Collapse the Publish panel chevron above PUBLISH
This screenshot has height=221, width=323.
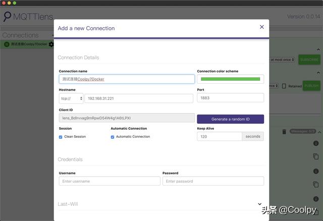(x=318, y=73)
